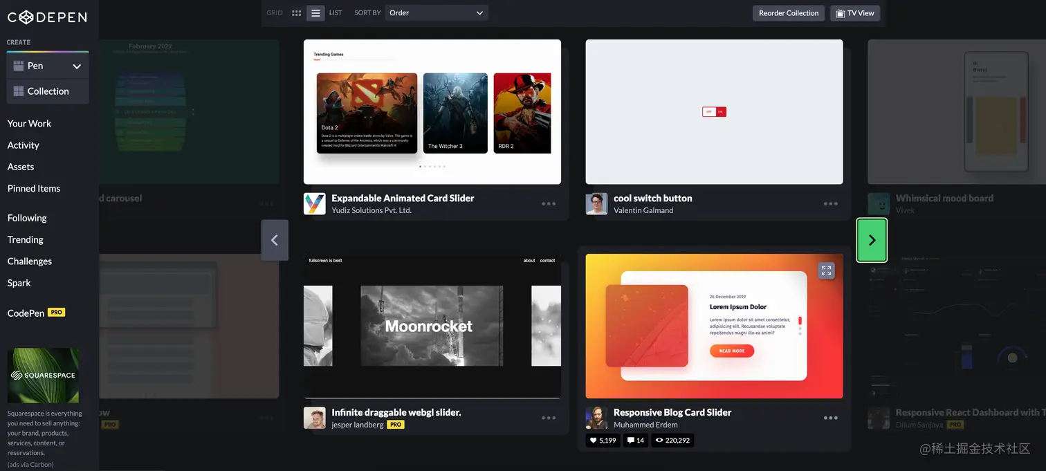This screenshot has width=1046, height=471.
Task: Open Trending page
Action: coord(26,239)
